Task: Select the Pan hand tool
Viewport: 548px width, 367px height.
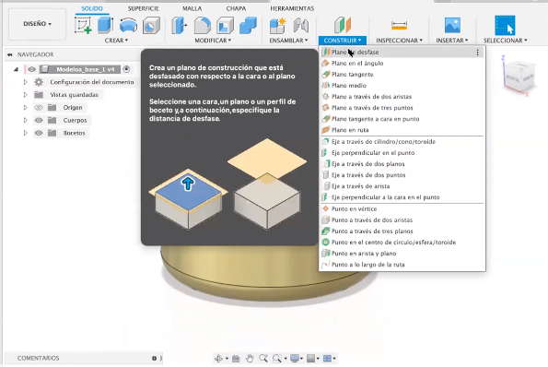Action: click(250, 359)
